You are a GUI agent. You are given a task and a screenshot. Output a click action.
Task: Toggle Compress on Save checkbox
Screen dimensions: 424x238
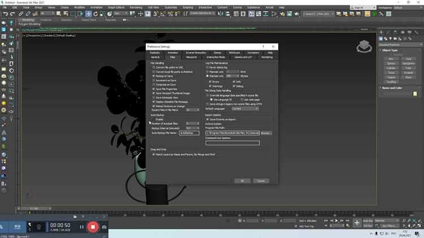tap(154, 85)
